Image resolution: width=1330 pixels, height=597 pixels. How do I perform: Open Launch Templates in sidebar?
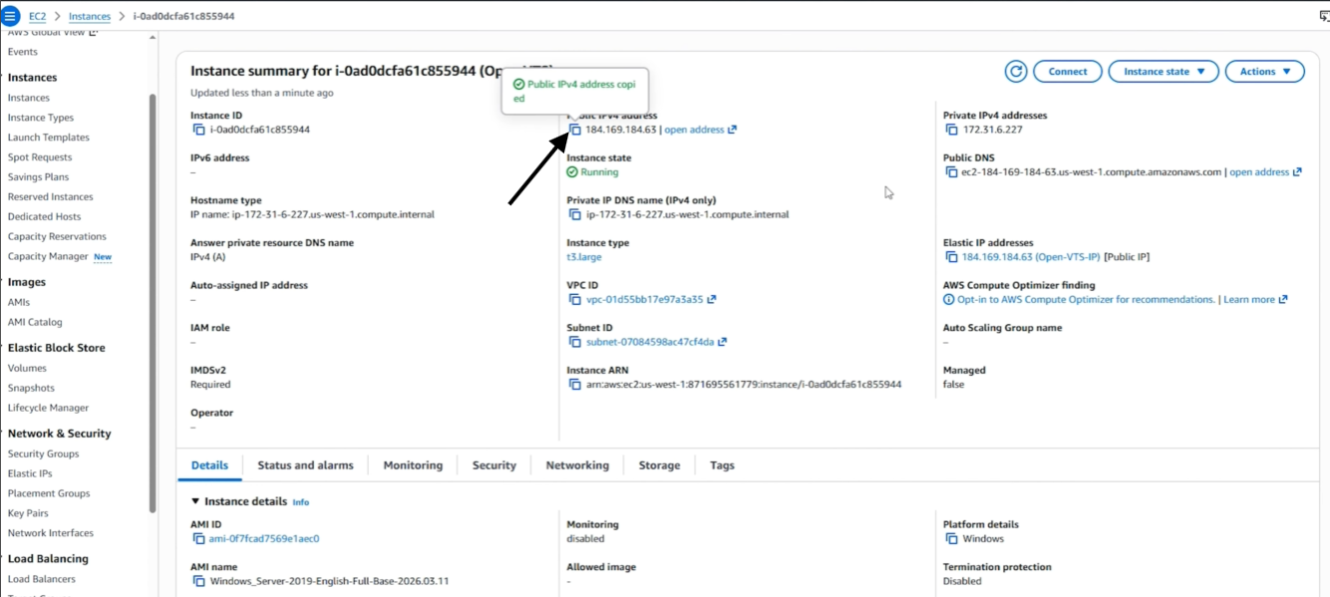[49, 138]
